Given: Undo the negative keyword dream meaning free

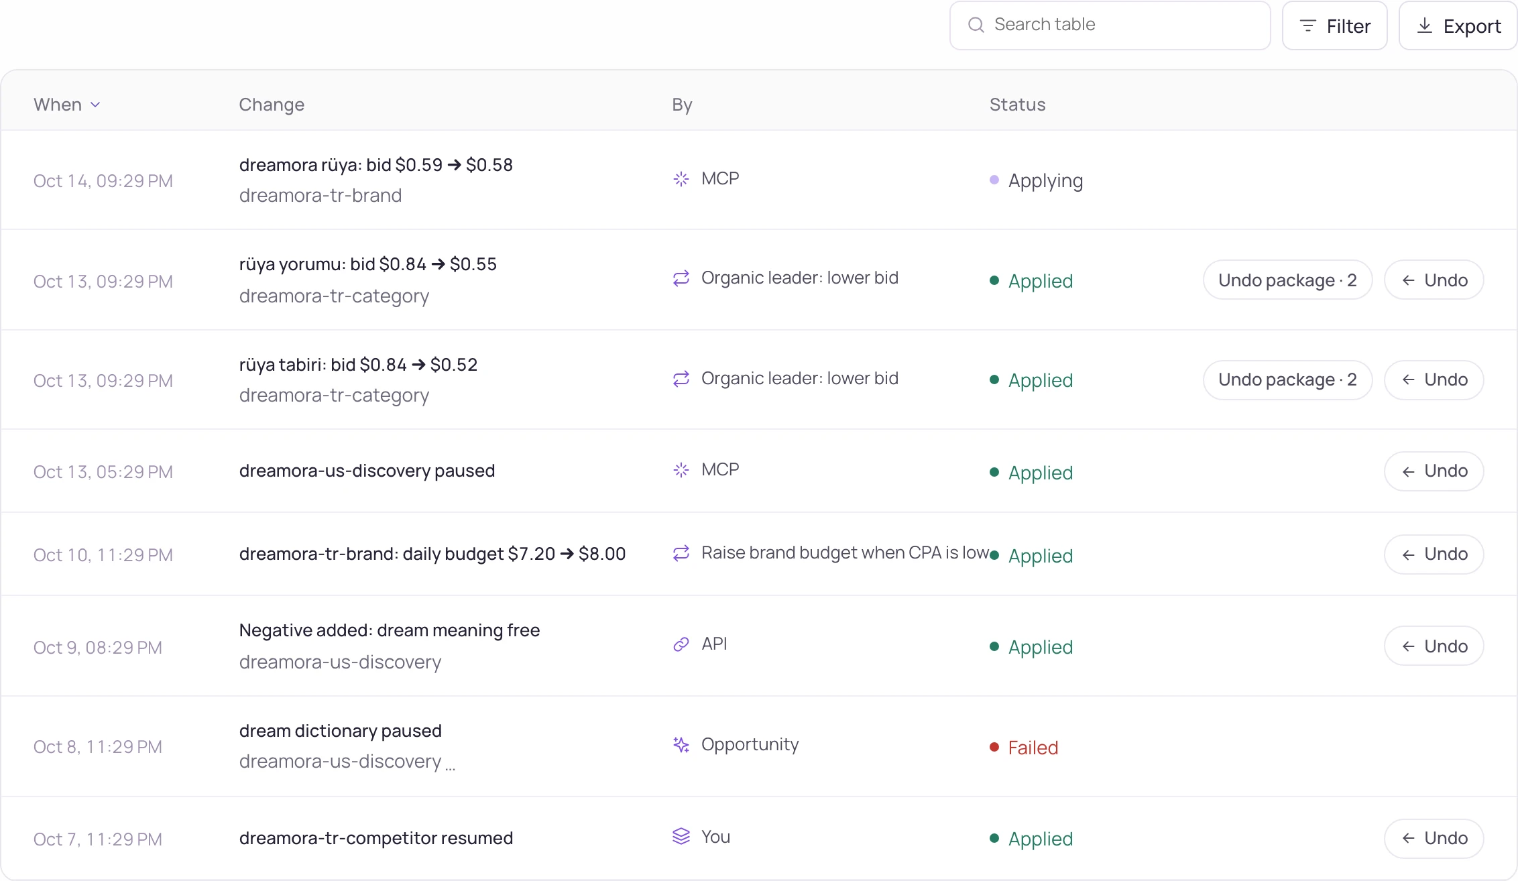Looking at the screenshot, I should [1434, 646].
